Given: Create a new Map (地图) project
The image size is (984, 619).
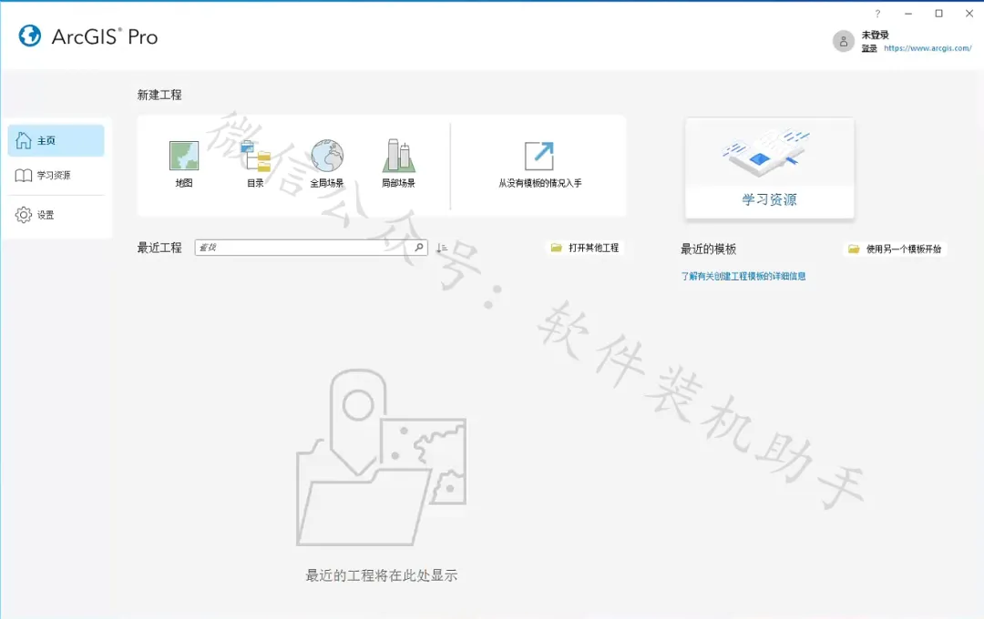Looking at the screenshot, I should click(184, 165).
